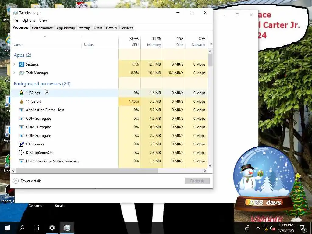Open taskbar Search magnifier
This screenshot has width=312, height=234.
coord(22,228)
